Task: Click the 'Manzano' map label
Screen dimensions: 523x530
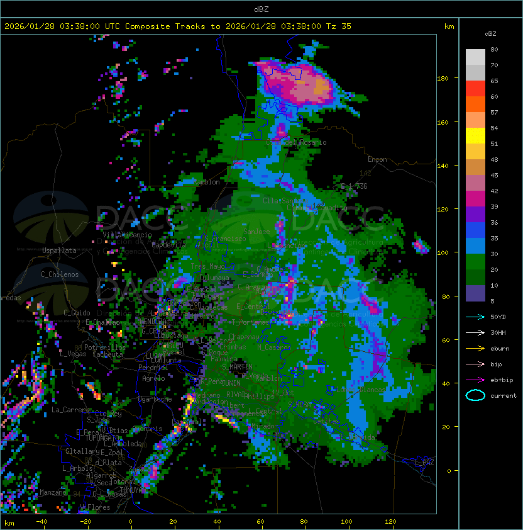Action: (53, 492)
